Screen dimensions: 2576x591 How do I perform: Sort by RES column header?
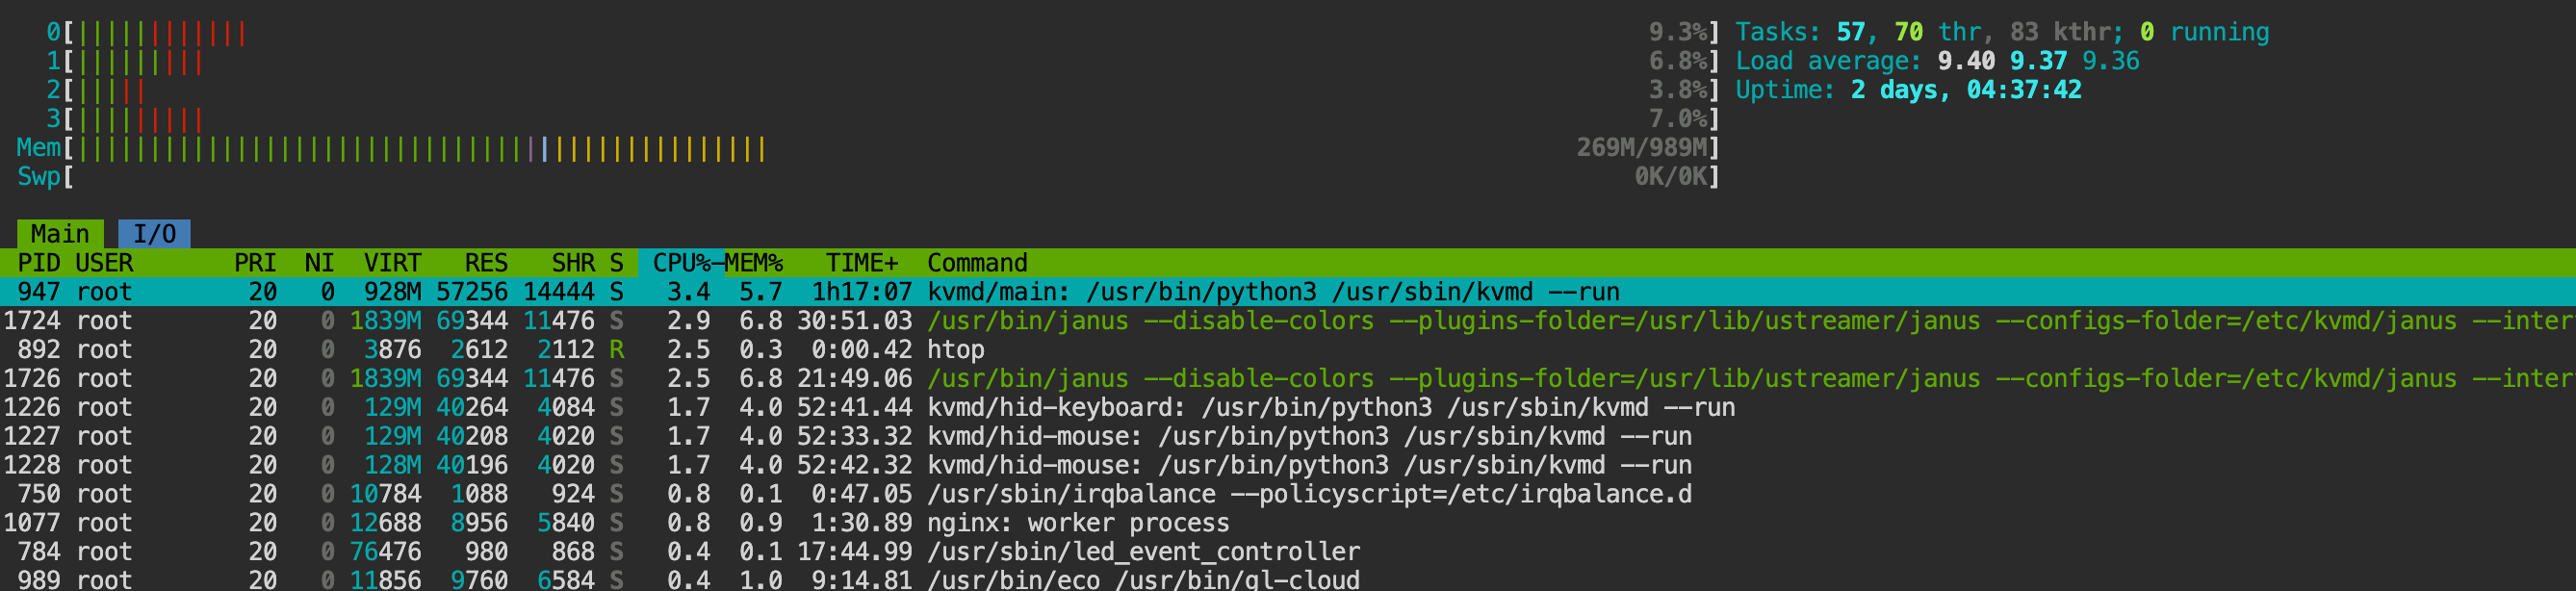pyautogui.click(x=486, y=263)
